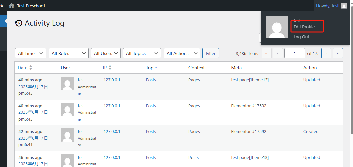The width and height of the screenshot is (353, 167).
Task: Click the Test Preschool site name
Action: click(31, 6)
